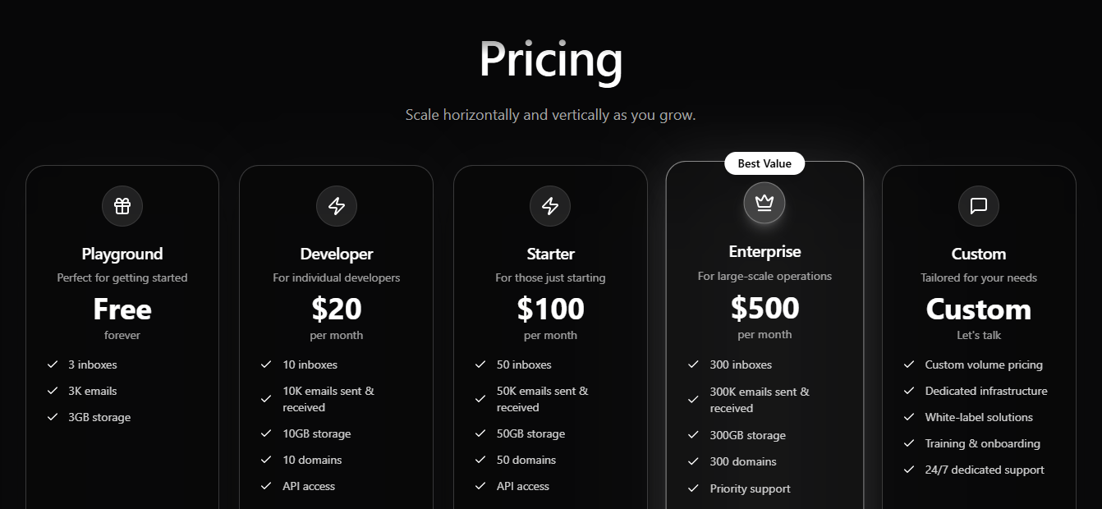
Task: Click the Developer plan heading
Action: (336, 254)
